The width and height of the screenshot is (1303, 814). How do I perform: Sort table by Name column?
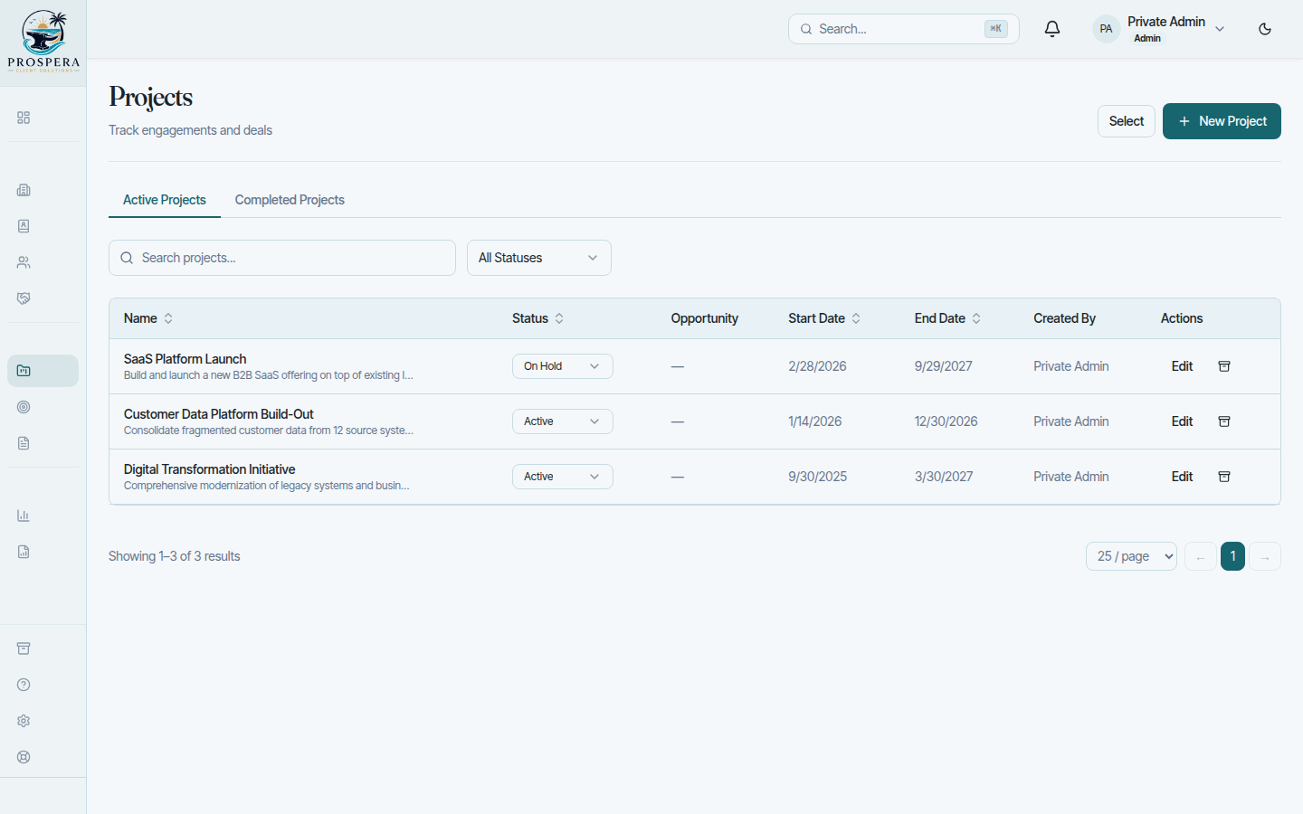tap(148, 318)
